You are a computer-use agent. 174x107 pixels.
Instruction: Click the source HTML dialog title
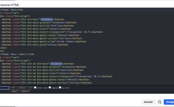tap(10, 5)
